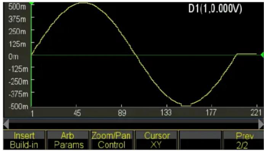Click the sine waveform positive peak

tap(83, 3)
